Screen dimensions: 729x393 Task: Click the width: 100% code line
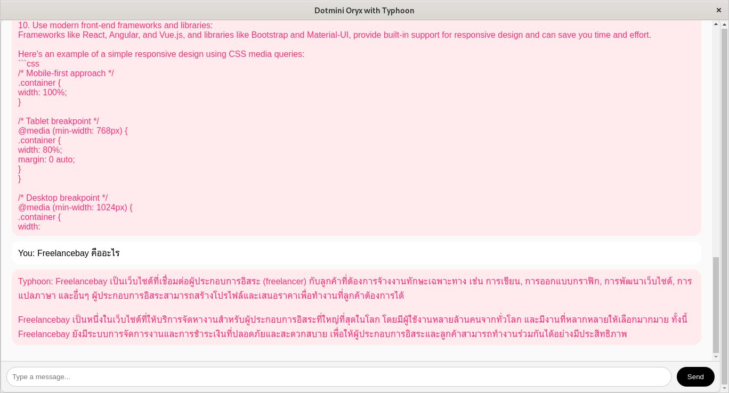[x=43, y=92]
